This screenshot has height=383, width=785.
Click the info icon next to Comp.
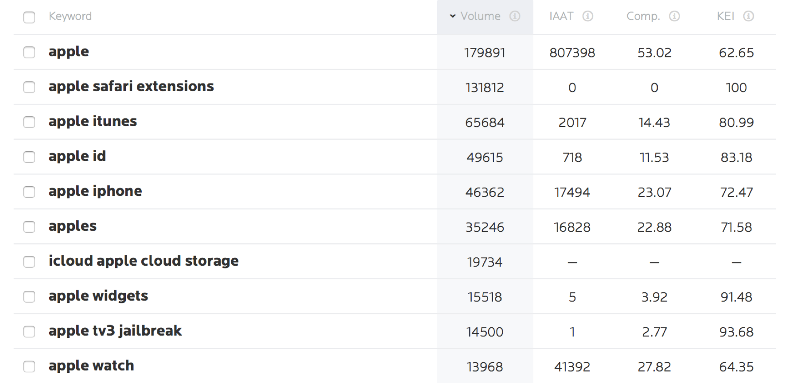click(x=674, y=16)
